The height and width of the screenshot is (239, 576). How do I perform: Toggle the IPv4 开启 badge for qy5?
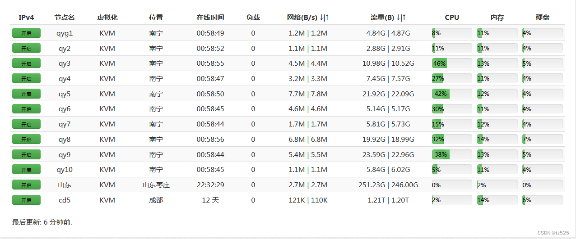pos(26,94)
